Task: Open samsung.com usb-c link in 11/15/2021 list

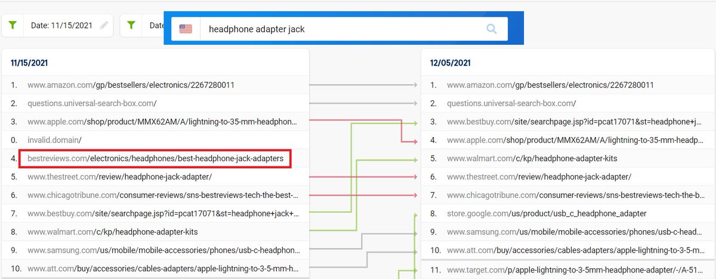Action: (x=162, y=250)
